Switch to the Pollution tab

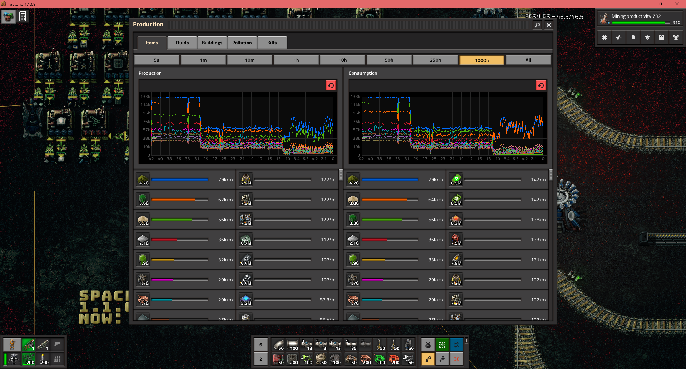coord(242,43)
